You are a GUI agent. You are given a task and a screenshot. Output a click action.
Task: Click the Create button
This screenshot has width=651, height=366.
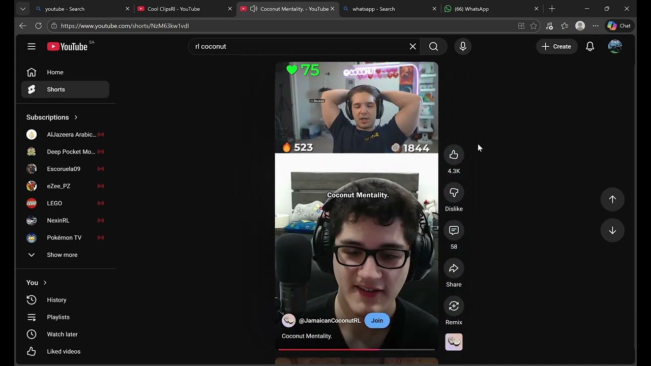coord(556,46)
